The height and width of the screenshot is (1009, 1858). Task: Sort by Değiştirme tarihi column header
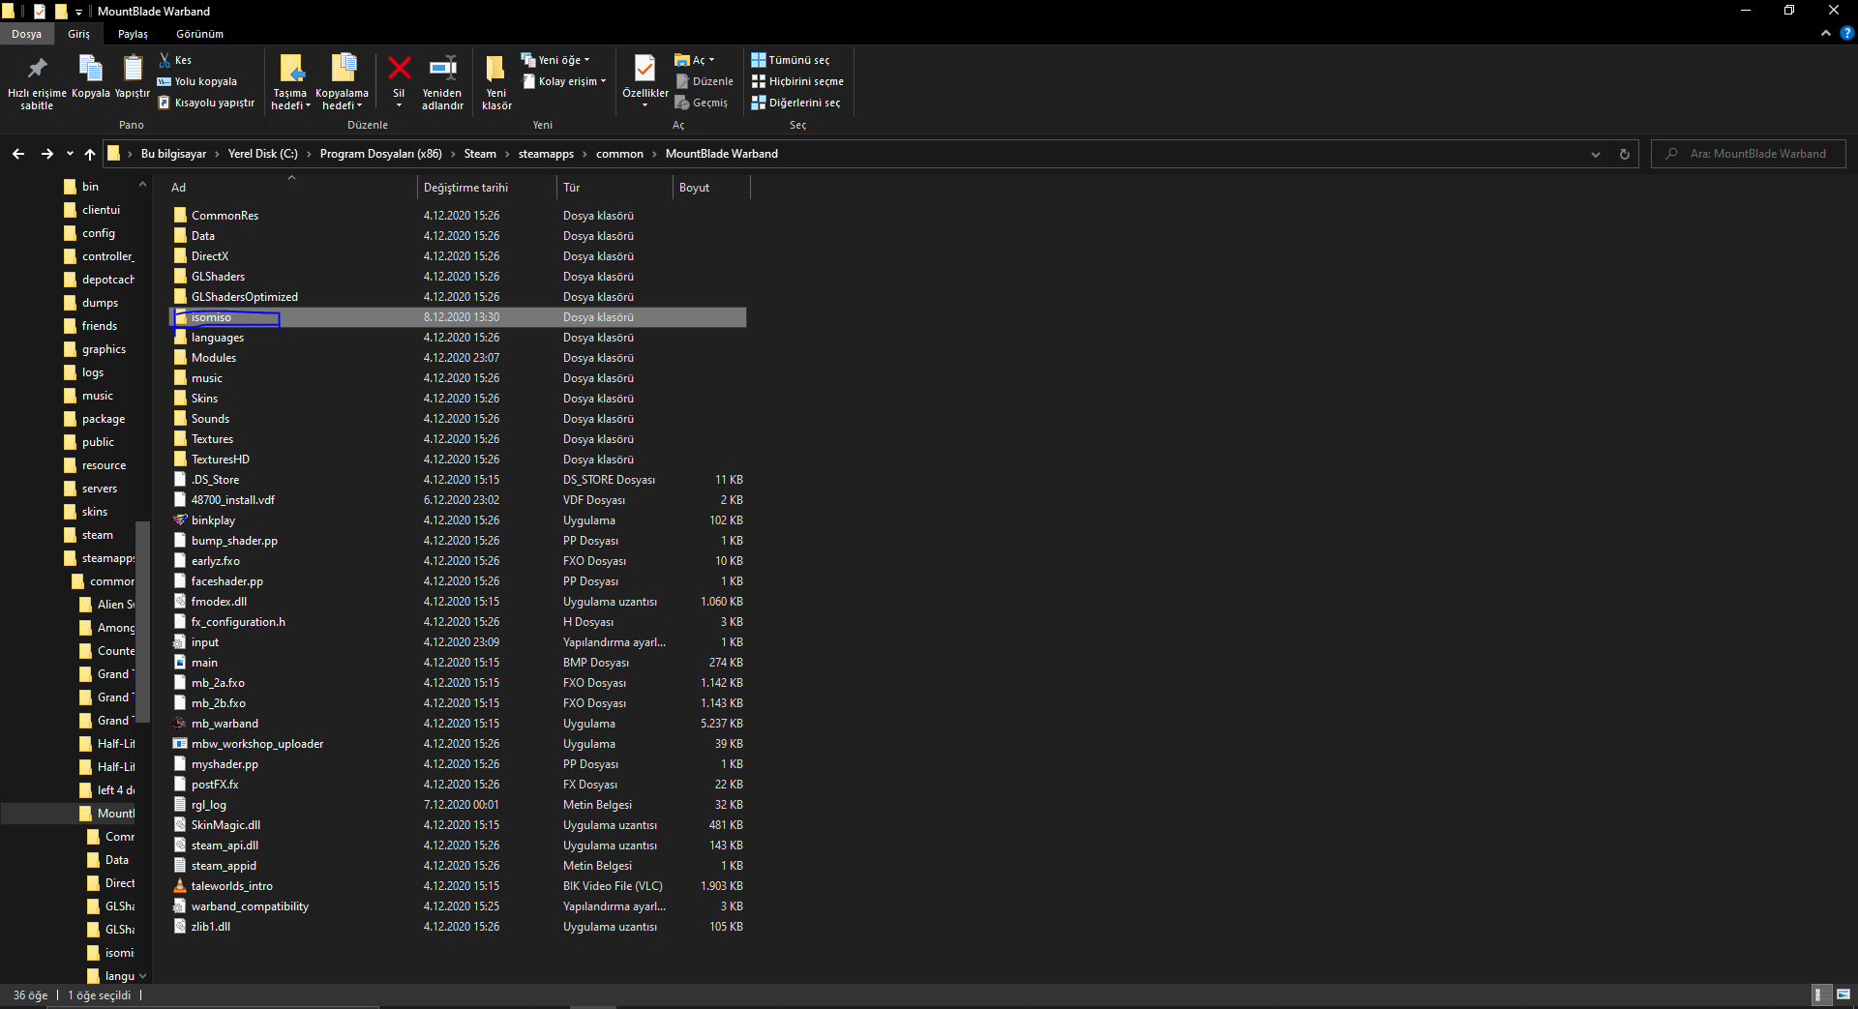coord(488,188)
